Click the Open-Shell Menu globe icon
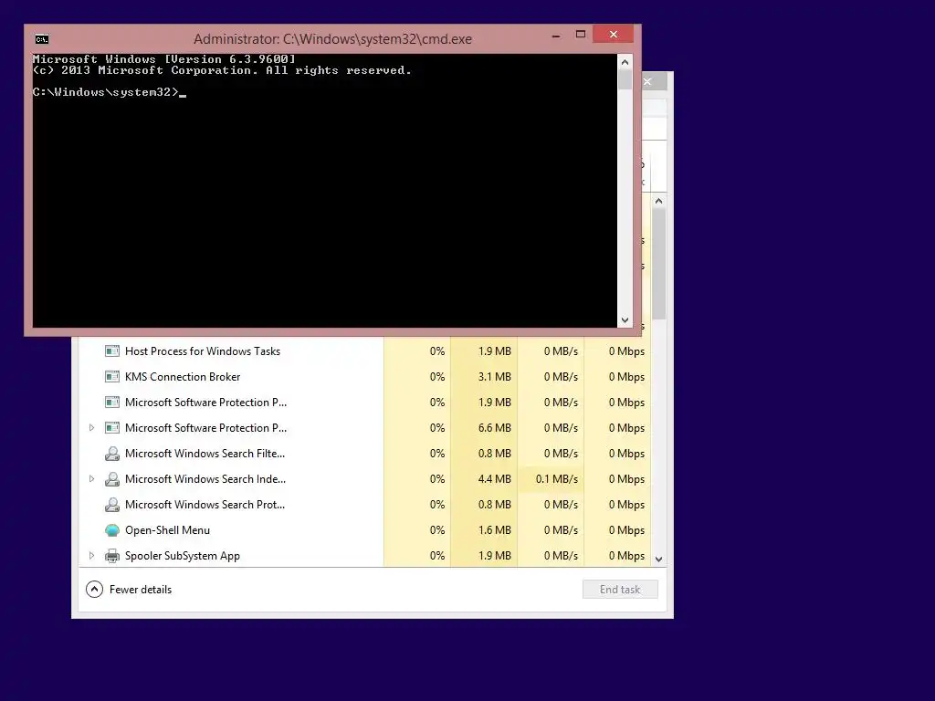This screenshot has width=935, height=701. 112,530
